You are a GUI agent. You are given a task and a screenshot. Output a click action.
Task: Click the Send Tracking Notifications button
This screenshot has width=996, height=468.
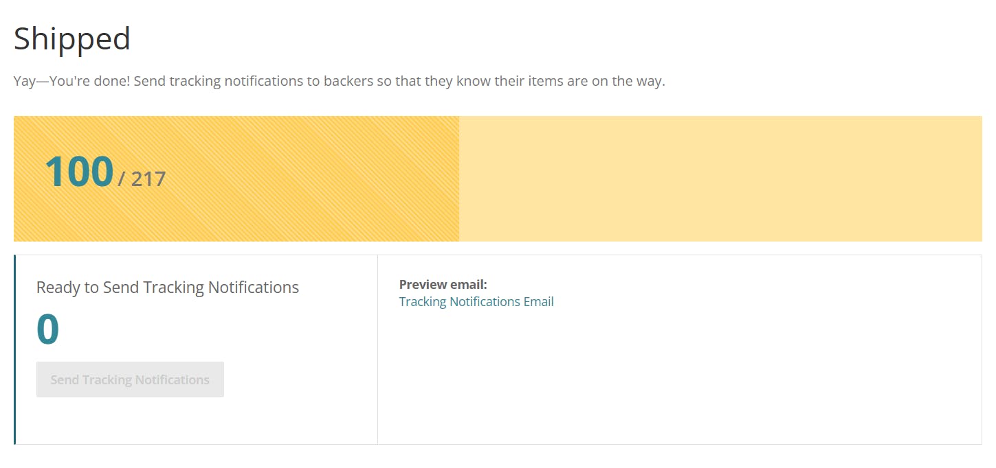(x=130, y=379)
